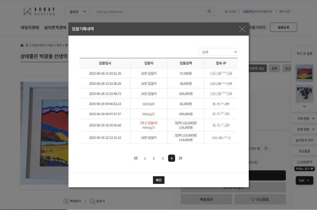Screen dimensions: 317x210
Task: Open 1:1상담문의 in the quick menu
Action: (x=305, y=162)
